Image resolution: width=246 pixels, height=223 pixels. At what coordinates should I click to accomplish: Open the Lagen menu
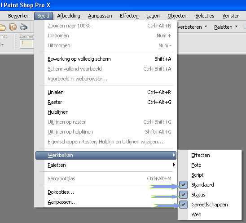(153, 16)
